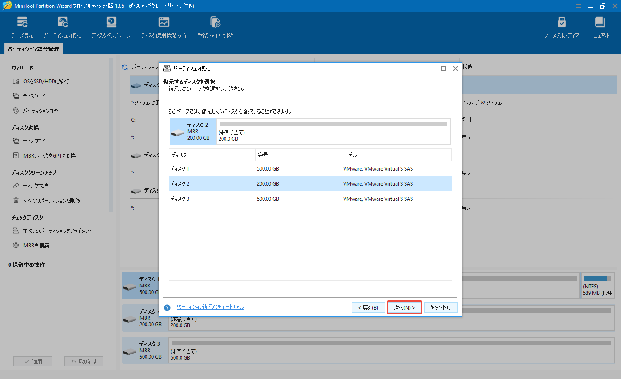The image size is (621, 379).
Task: Click the refresh icon above the disk map
Action: click(124, 67)
